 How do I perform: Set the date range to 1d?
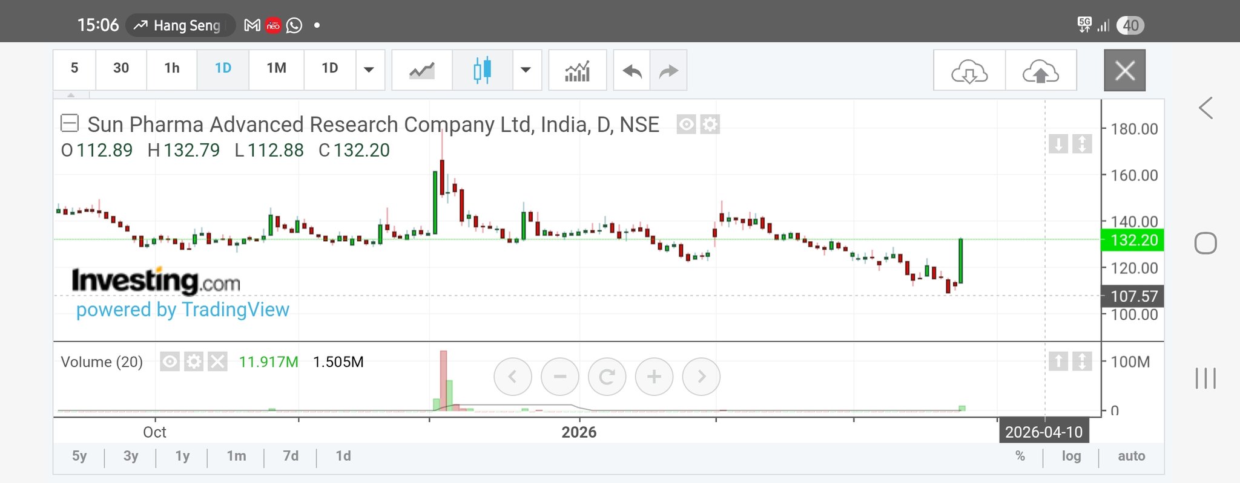pos(343,456)
